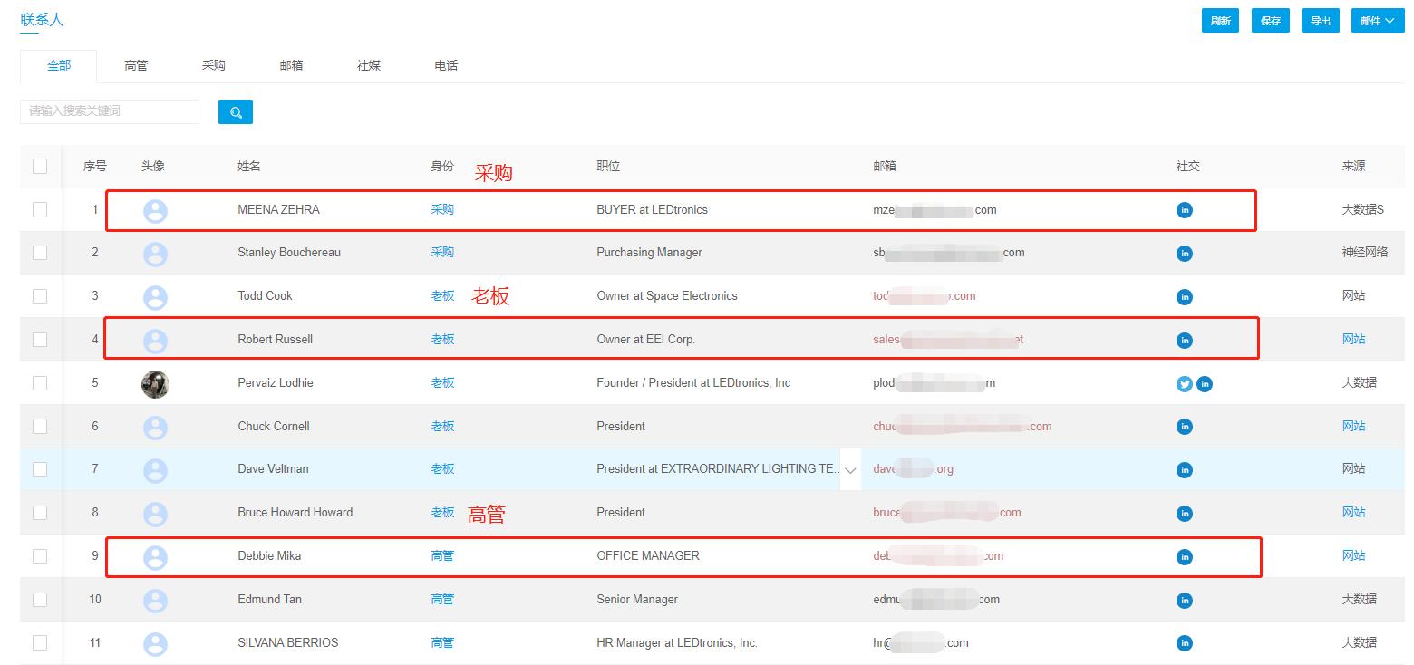Click the LinkedIn icon for Edmund Tan
1414x665 pixels.
pos(1184,599)
